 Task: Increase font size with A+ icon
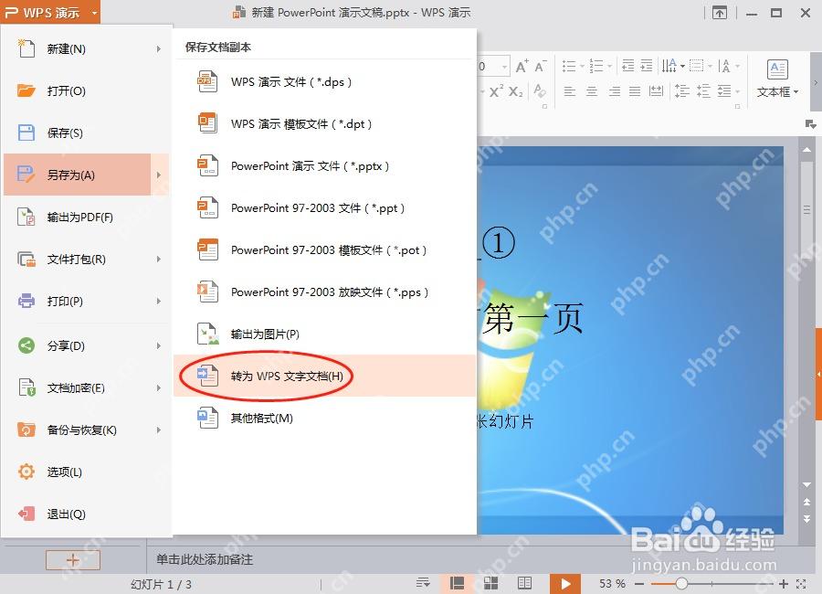tap(522, 66)
